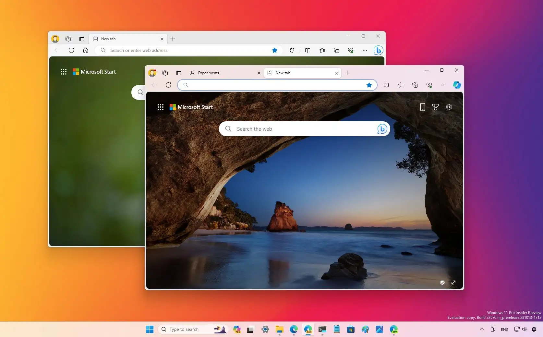Open Settings and more menu in front window

tap(443, 85)
